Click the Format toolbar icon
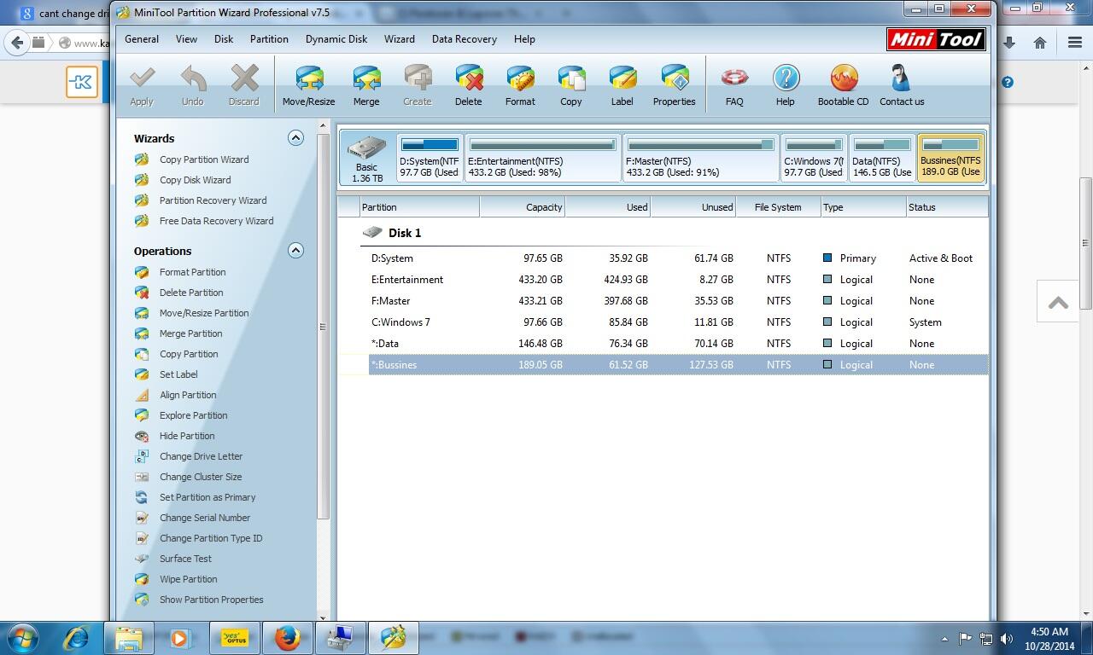The height and width of the screenshot is (655, 1093). (x=520, y=85)
